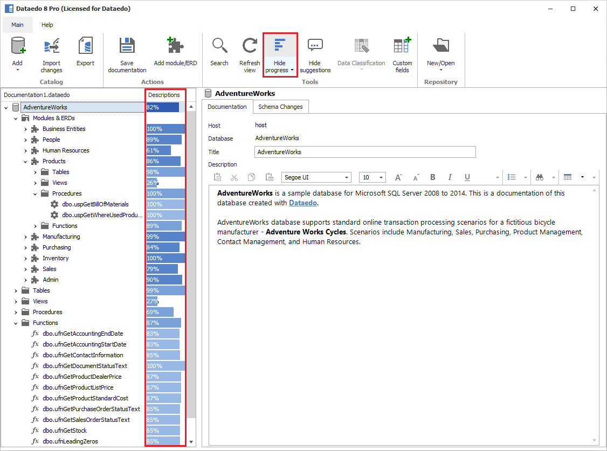The width and height of the screenshot is (607, 451).
Task: Select dbo.uspGetBillOfMaterials procedure
Action: click(95, 204)
